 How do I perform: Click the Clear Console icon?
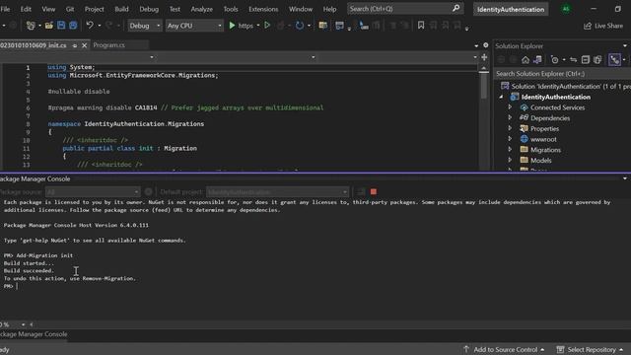click(361, 192)
